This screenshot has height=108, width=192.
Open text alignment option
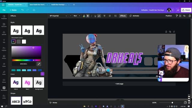[x=104, y=16]
